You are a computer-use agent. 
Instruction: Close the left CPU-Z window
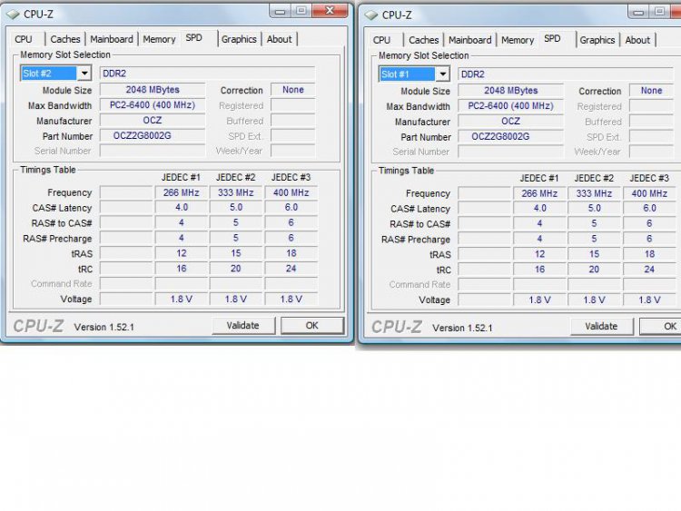[330, 11]
